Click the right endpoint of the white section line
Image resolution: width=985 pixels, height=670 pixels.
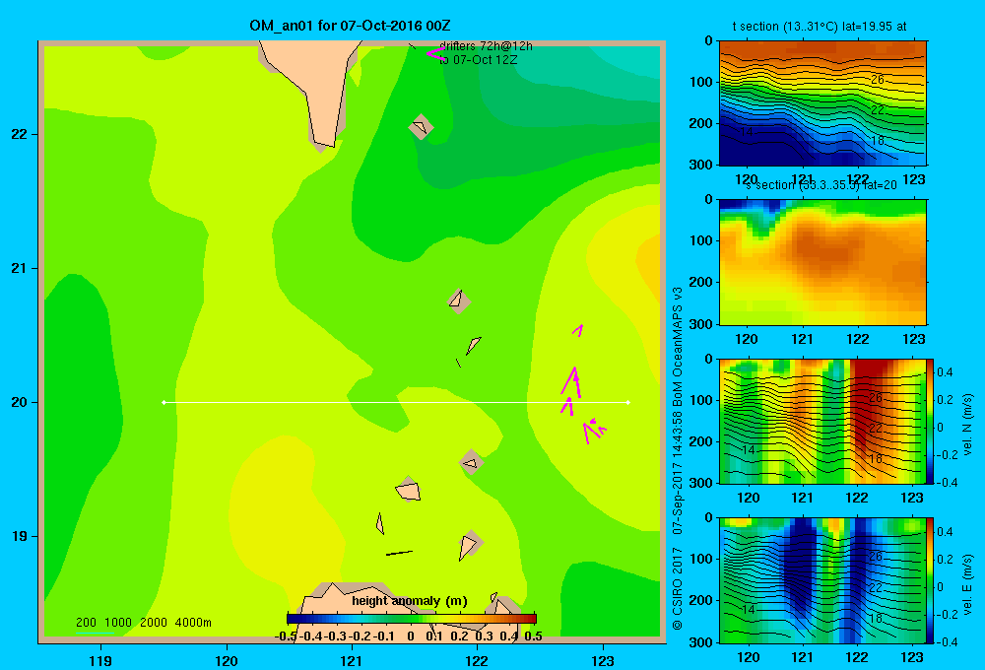628,402
